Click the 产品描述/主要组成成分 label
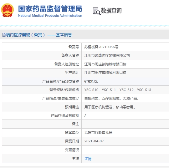The width and height of the screenshot is (169, 168). coord(61,98)
